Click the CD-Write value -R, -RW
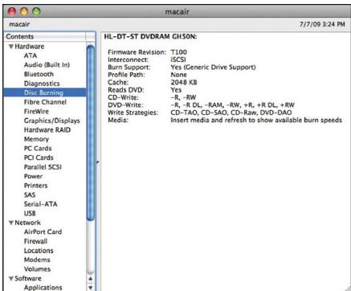 pyautogui.click(x=183, y=97)
